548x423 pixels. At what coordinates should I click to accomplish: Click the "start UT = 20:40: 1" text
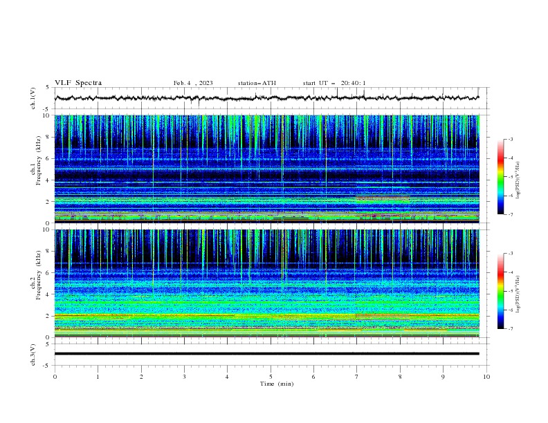coord(334,83)
